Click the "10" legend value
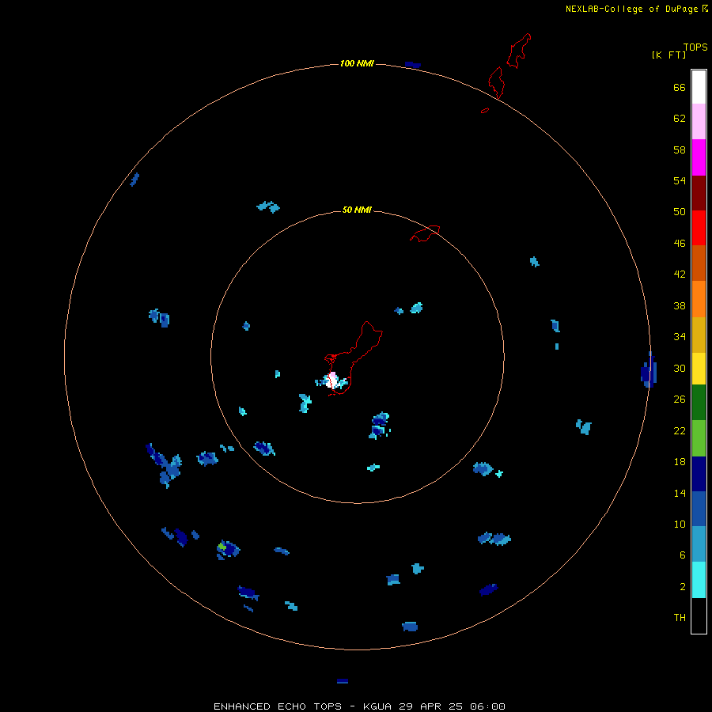Screen dimensions: 712x712 (x=680, y=524)
